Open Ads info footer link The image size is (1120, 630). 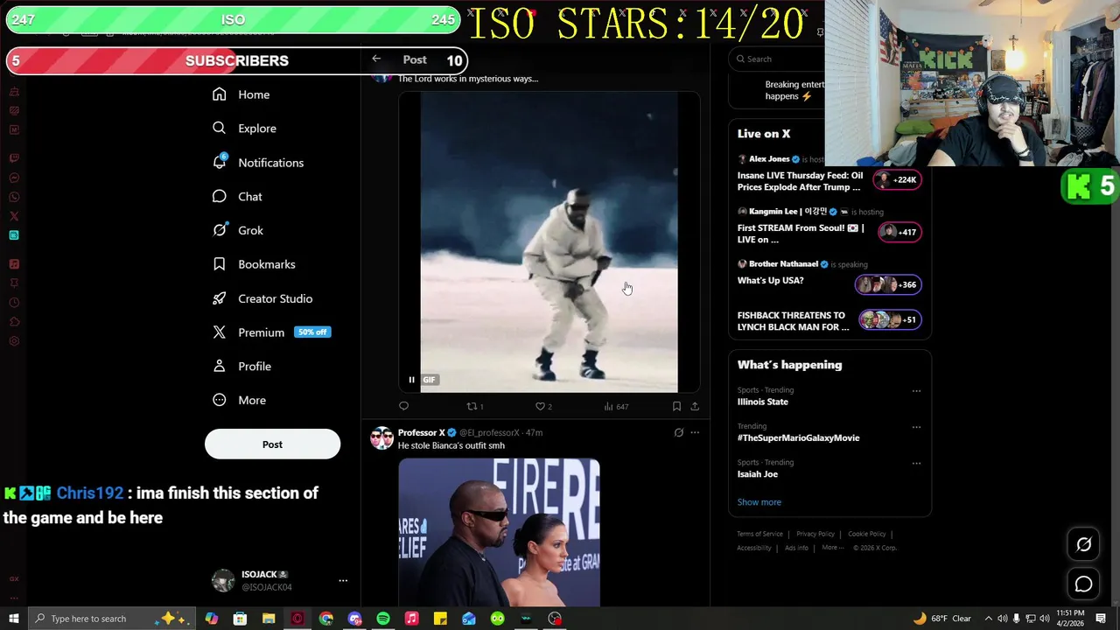click(796, 548)
